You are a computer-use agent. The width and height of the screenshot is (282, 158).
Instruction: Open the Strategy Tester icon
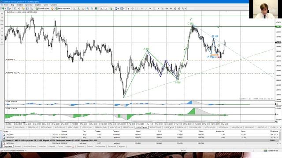(31, 8)
